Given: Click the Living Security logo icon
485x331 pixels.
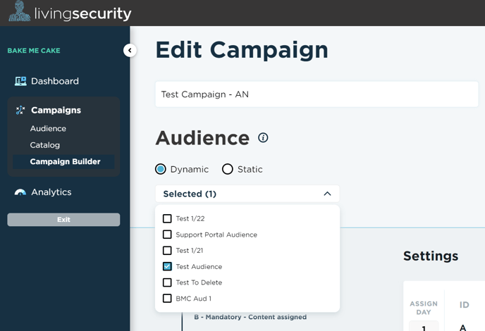Looking at the screenshot, I should tap(20, 11).
